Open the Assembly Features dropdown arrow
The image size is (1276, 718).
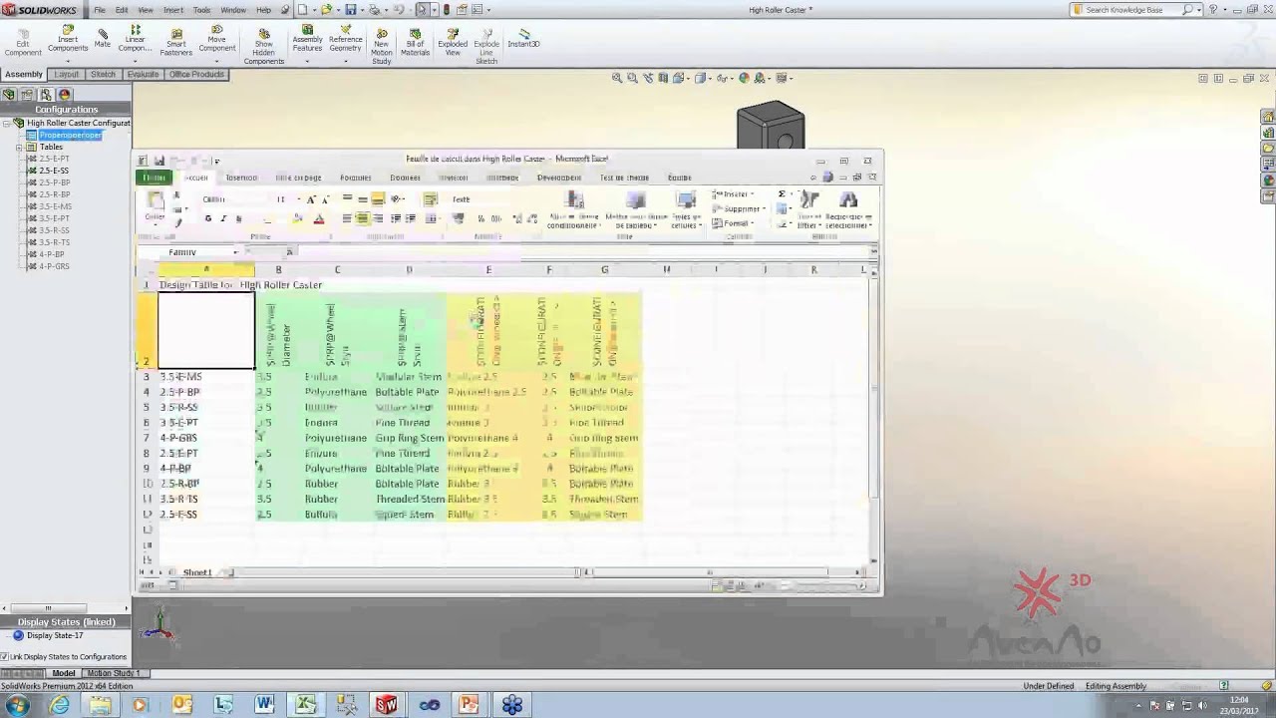pyautogui.click(x=307, y=61)
